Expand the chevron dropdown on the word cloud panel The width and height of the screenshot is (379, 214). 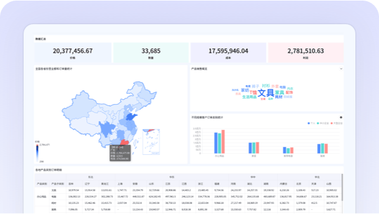pyautogui.click(x=341, y=69)
